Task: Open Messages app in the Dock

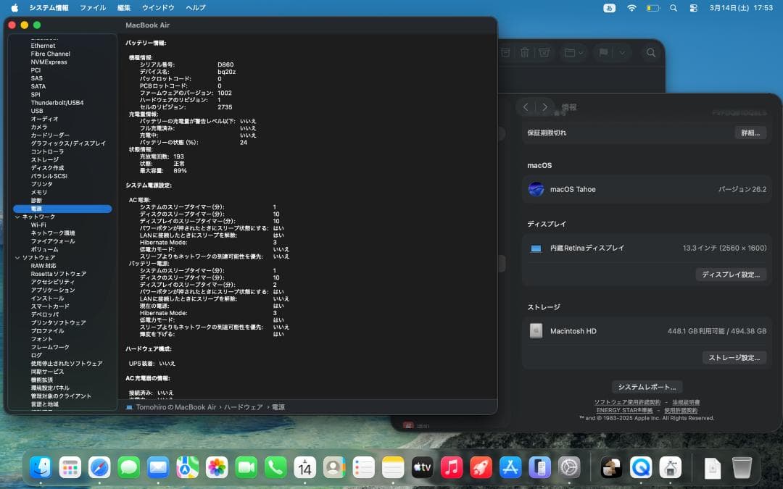Action: pyautogui.click(x=129, y=467)
